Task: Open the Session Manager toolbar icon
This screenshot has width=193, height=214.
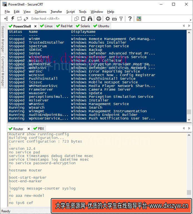Action: point(6,19)
